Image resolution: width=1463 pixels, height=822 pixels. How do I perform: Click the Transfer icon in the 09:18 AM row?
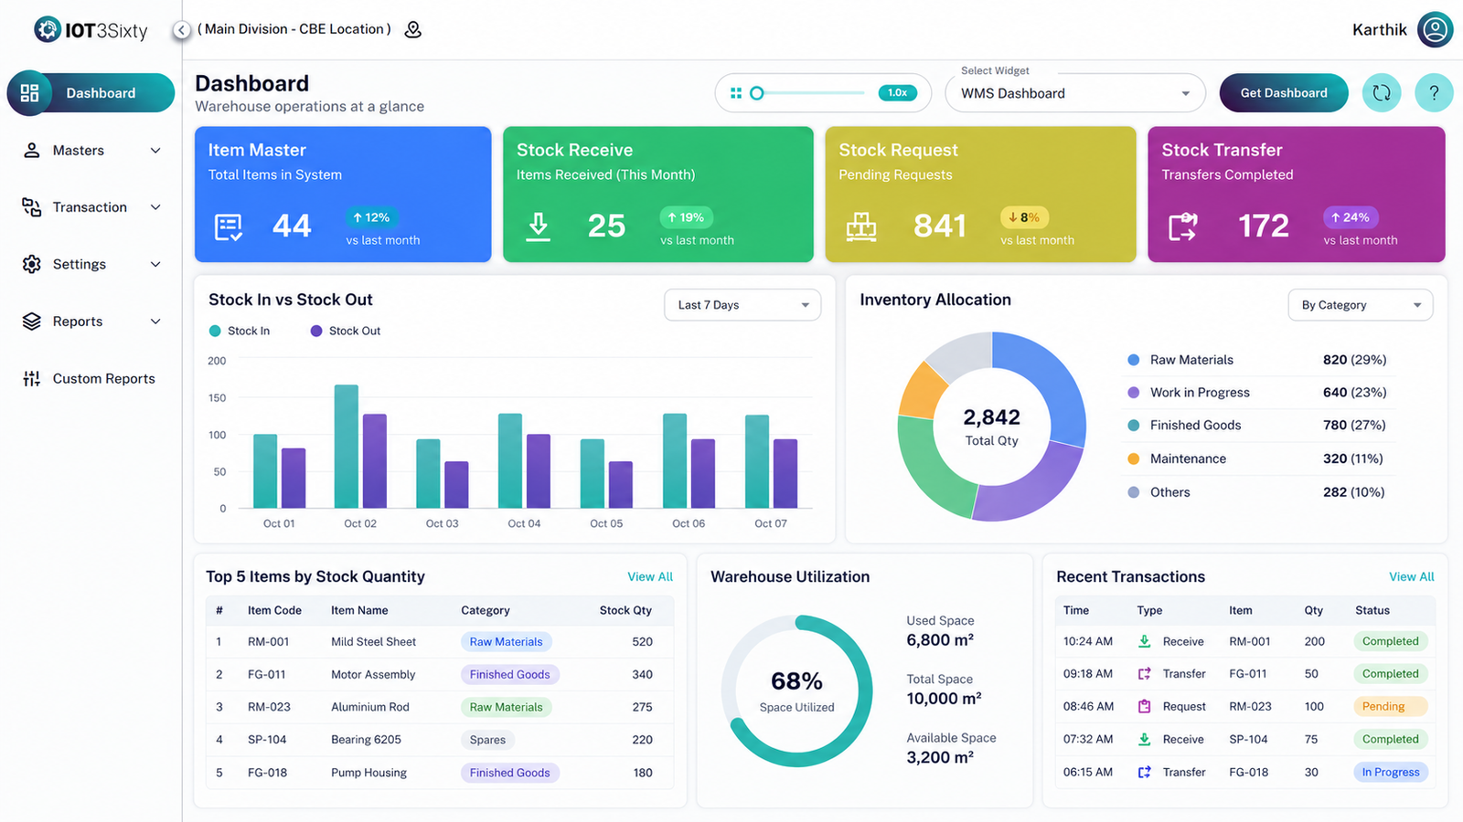[x=1144, y=674]
